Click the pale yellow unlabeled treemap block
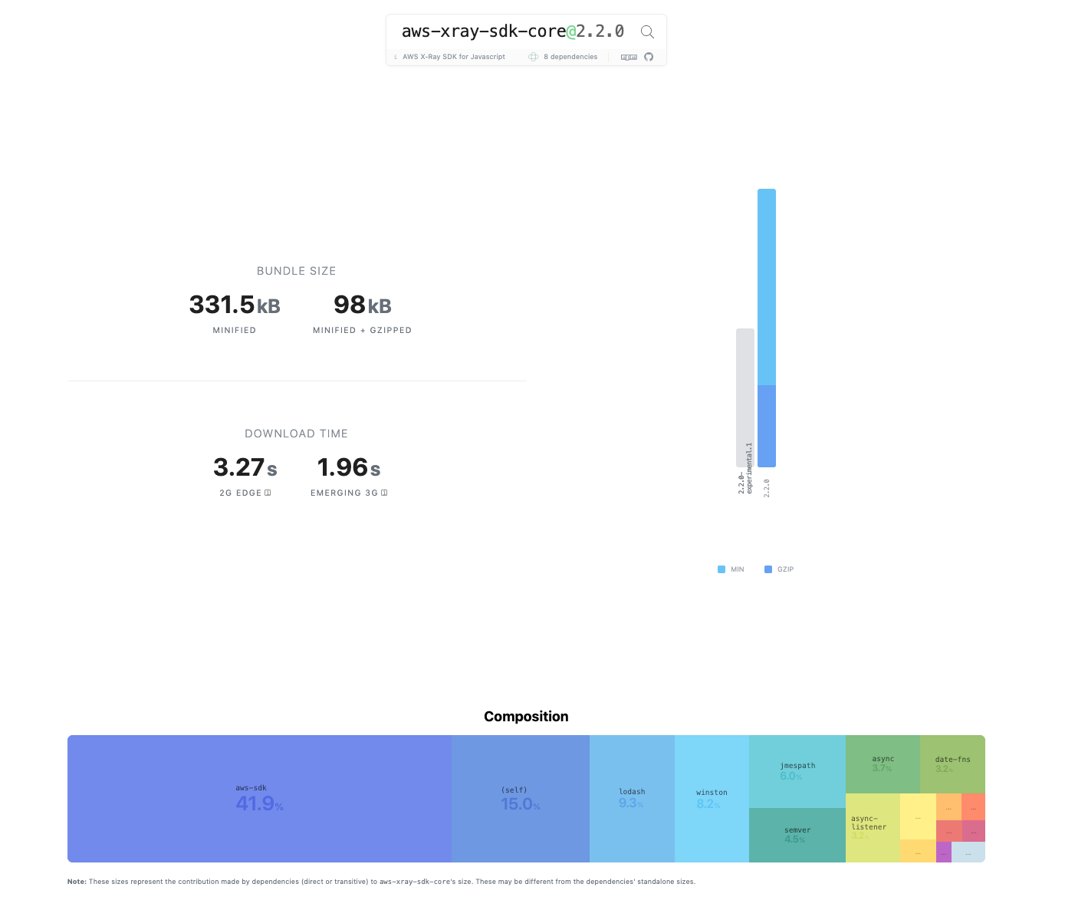This screenshot has height=897, width=1065. point(918,816)
